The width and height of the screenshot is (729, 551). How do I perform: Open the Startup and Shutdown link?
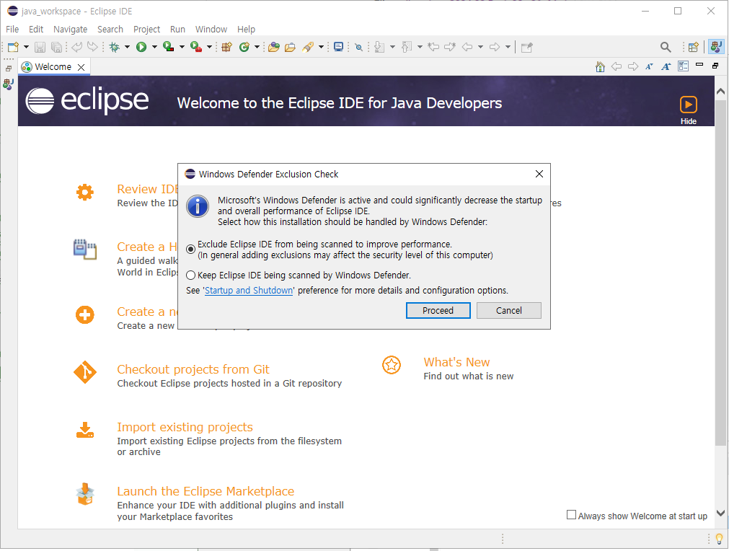(x=249, y=290)
